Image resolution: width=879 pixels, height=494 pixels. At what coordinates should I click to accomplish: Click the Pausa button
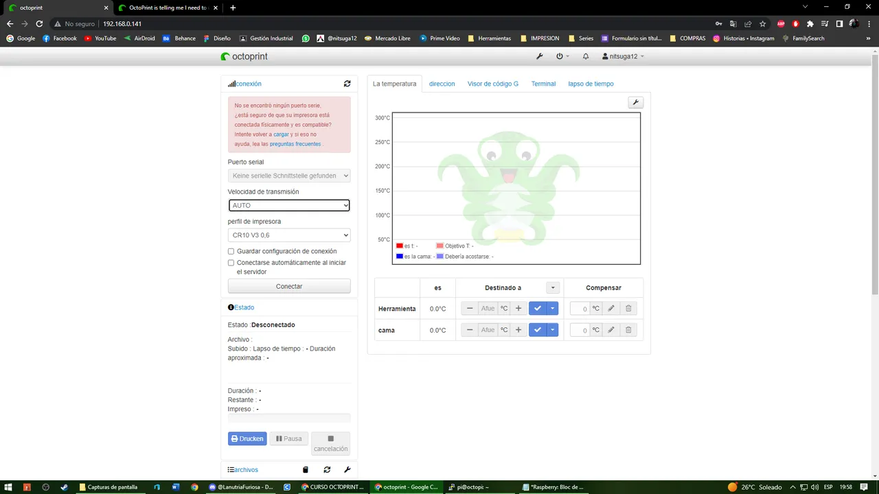pyautogui.click(x=289, y=438)
